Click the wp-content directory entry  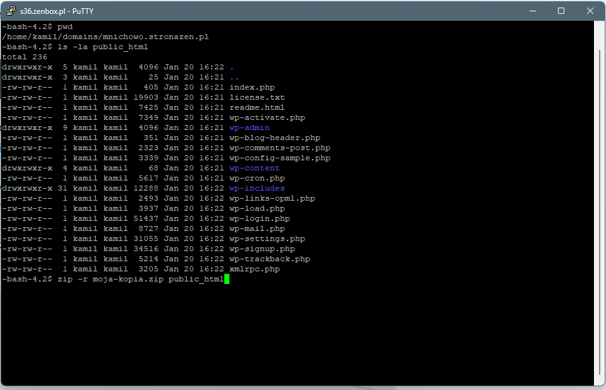(254, 168)
